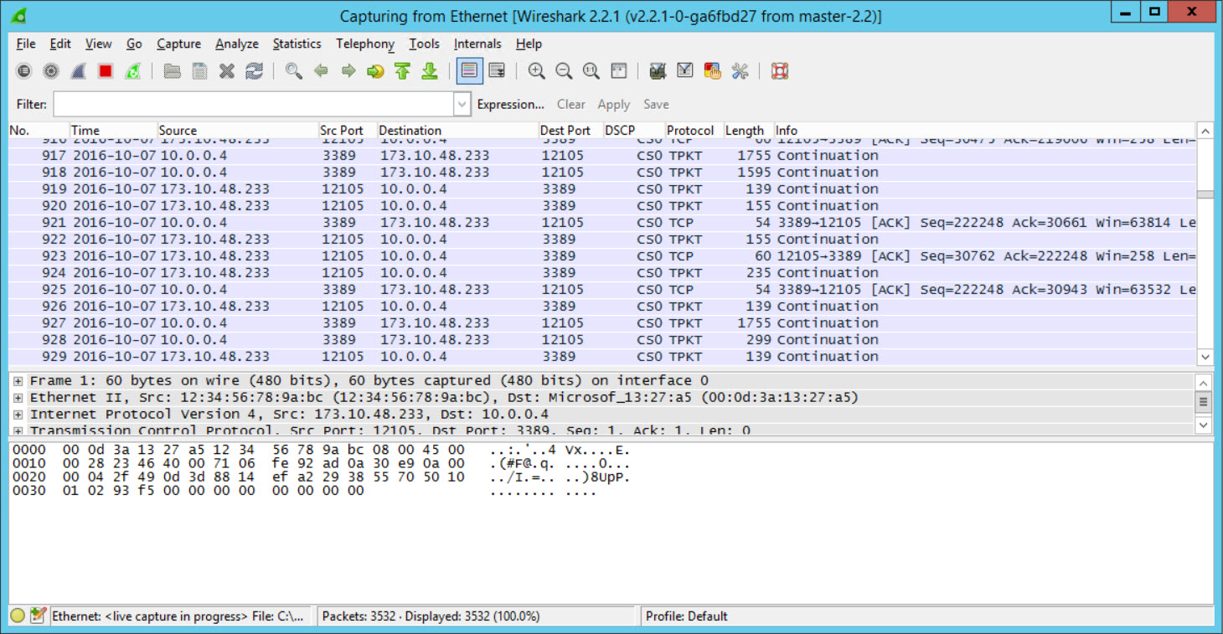Click packet details pane scrollbar down arrow
Image resolution: width=1223 pixels, height=634 pixels.
(x=1204, y=425)
